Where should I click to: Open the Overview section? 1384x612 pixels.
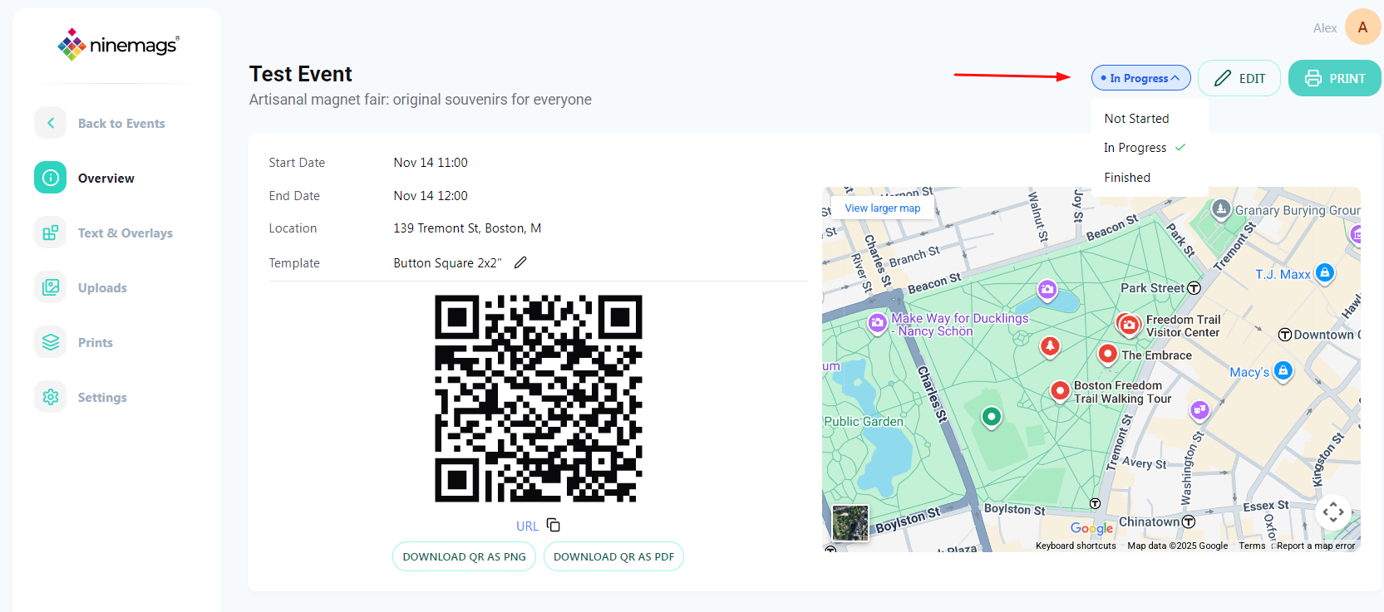[106, 179]
